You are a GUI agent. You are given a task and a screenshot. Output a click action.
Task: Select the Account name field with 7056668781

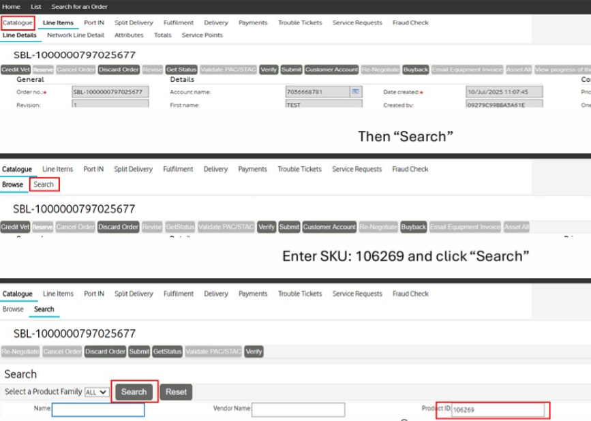[x=317, y=92]
